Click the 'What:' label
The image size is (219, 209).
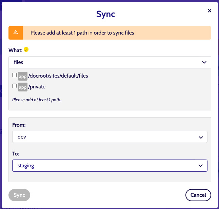tap(15, 50)
